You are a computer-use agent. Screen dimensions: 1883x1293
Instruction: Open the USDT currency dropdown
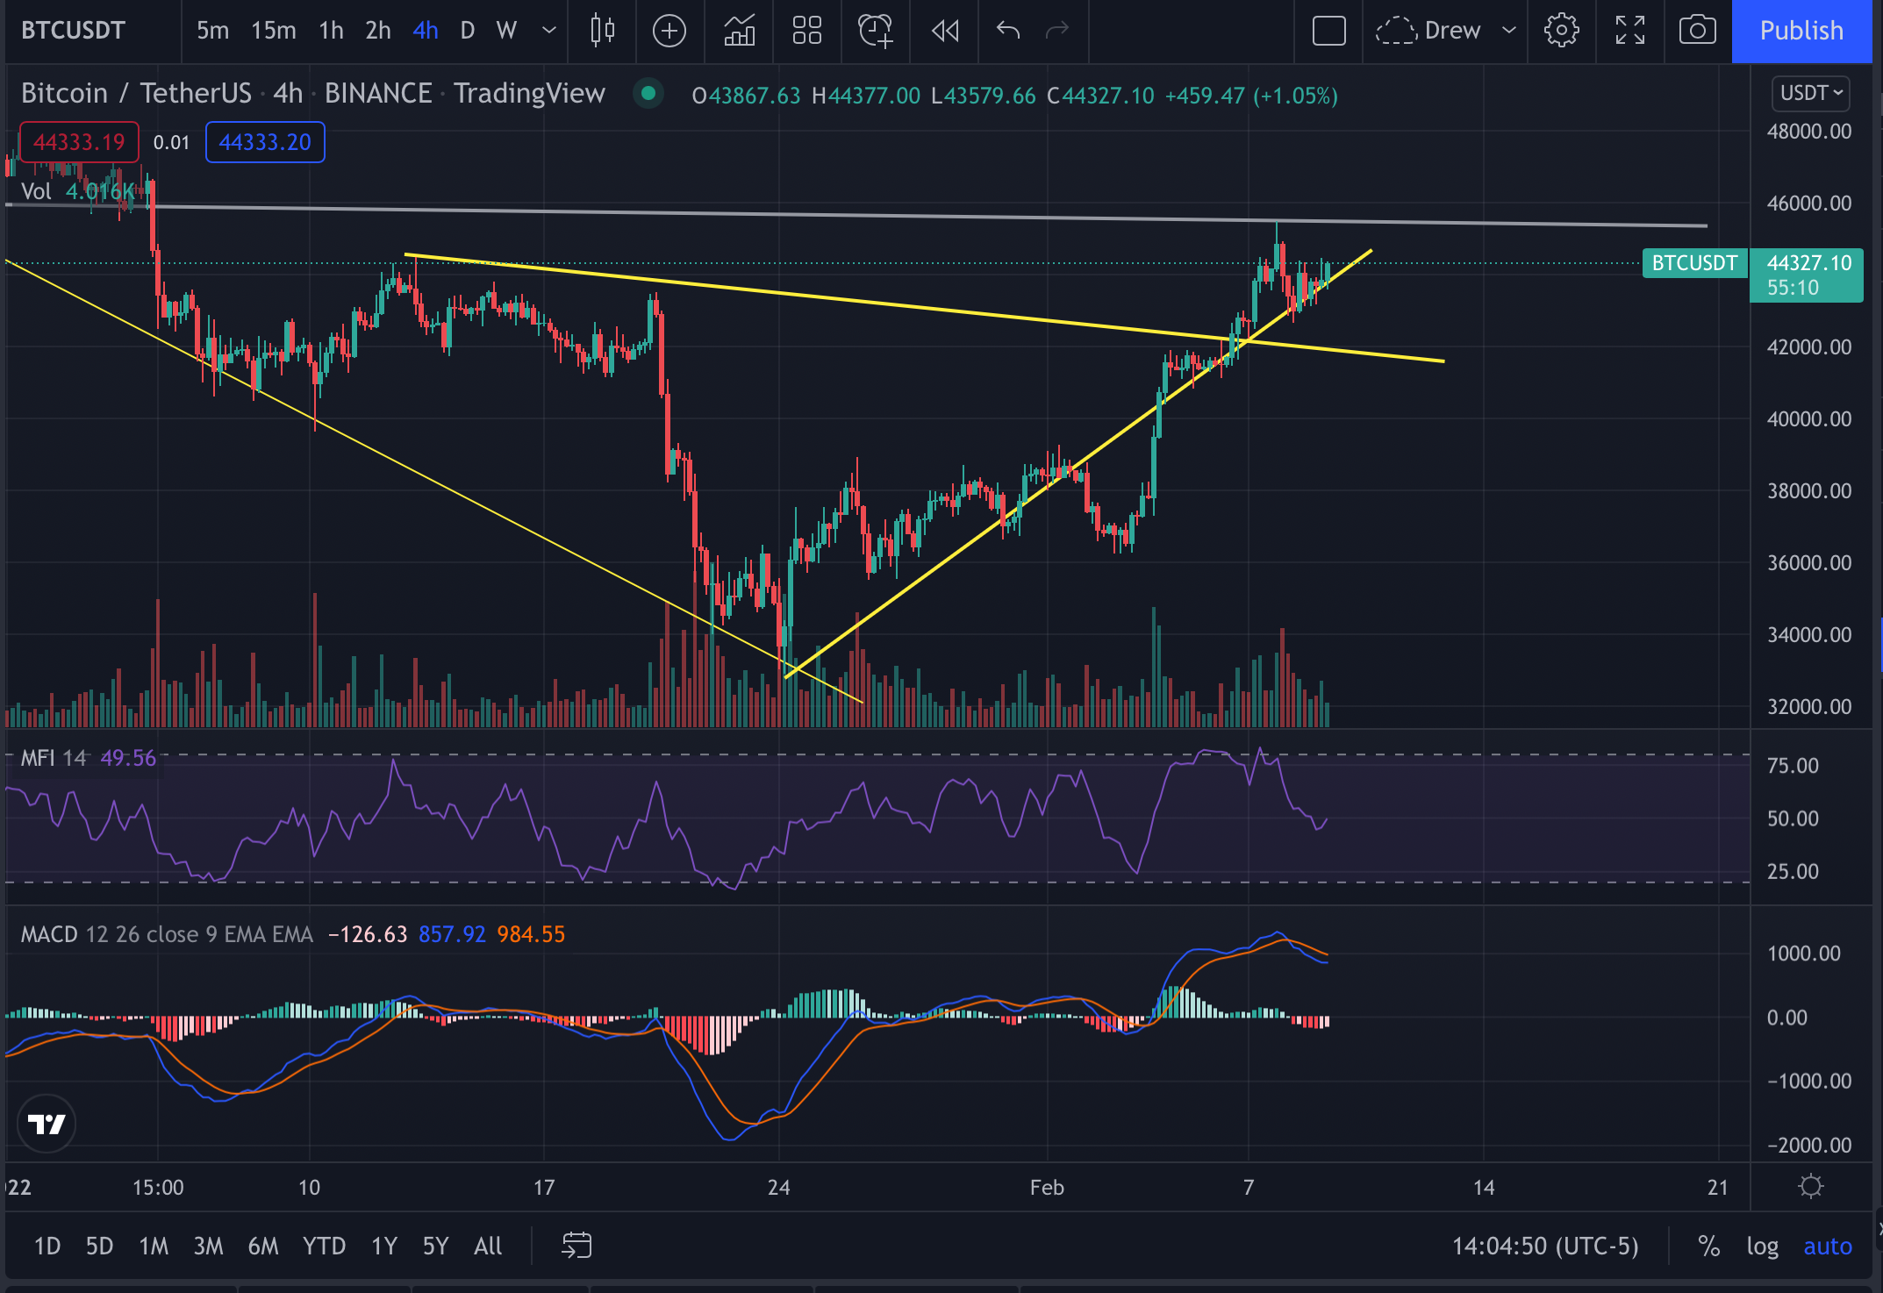[1810, 93]
